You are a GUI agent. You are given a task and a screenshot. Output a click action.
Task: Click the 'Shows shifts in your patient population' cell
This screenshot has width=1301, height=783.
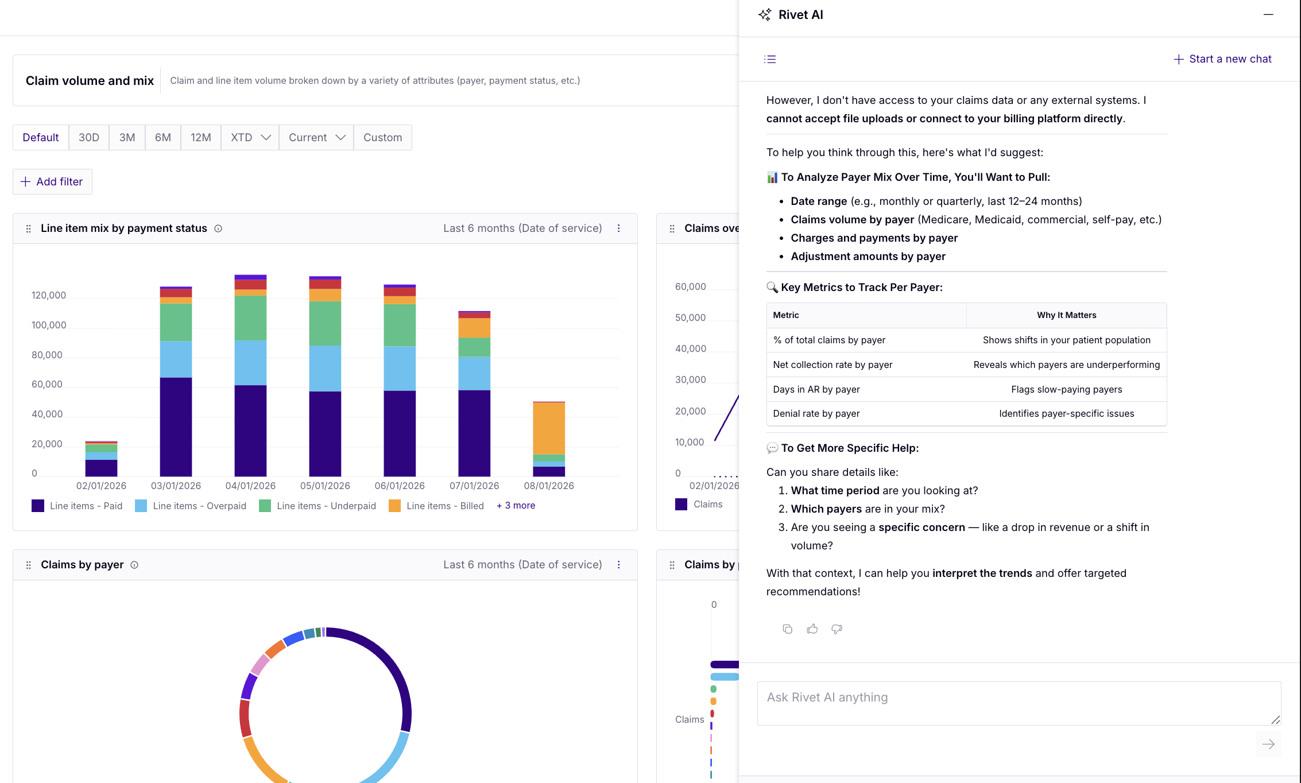[1067, 340]
